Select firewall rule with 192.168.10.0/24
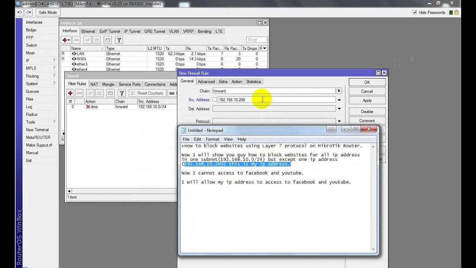Image resolution: width=476 pixels, height=268 pixels. point(122,107)
